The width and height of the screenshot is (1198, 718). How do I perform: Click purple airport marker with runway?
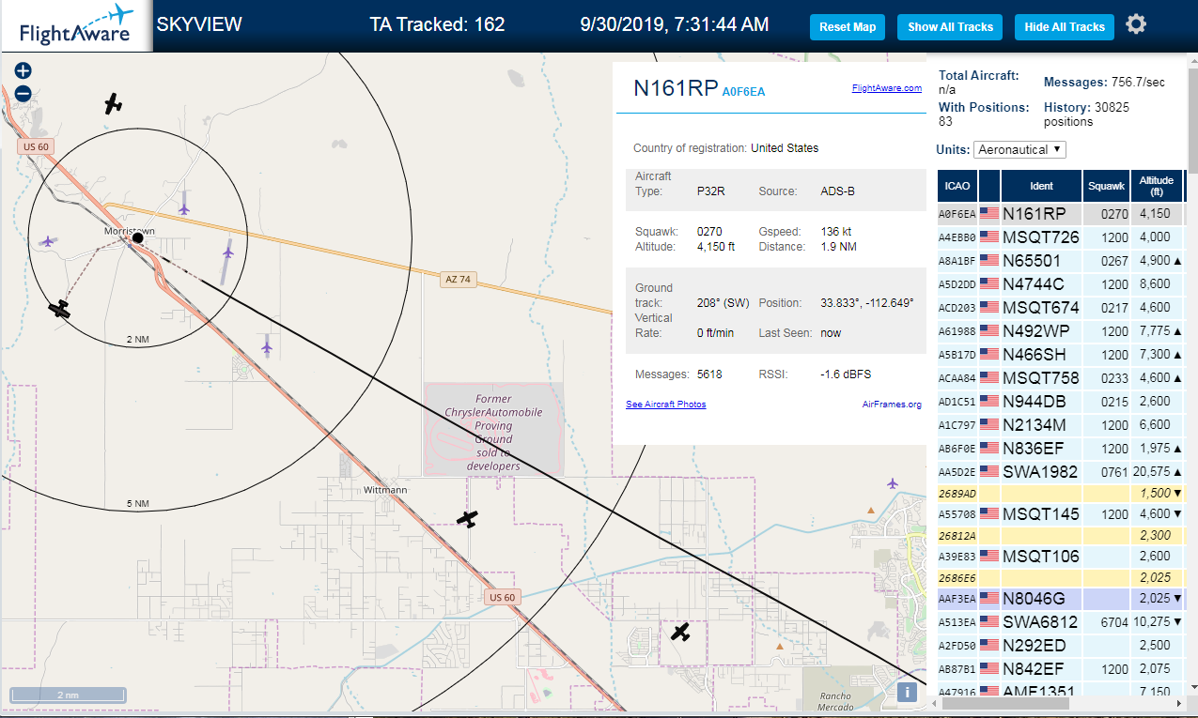(x=227, y=252)
